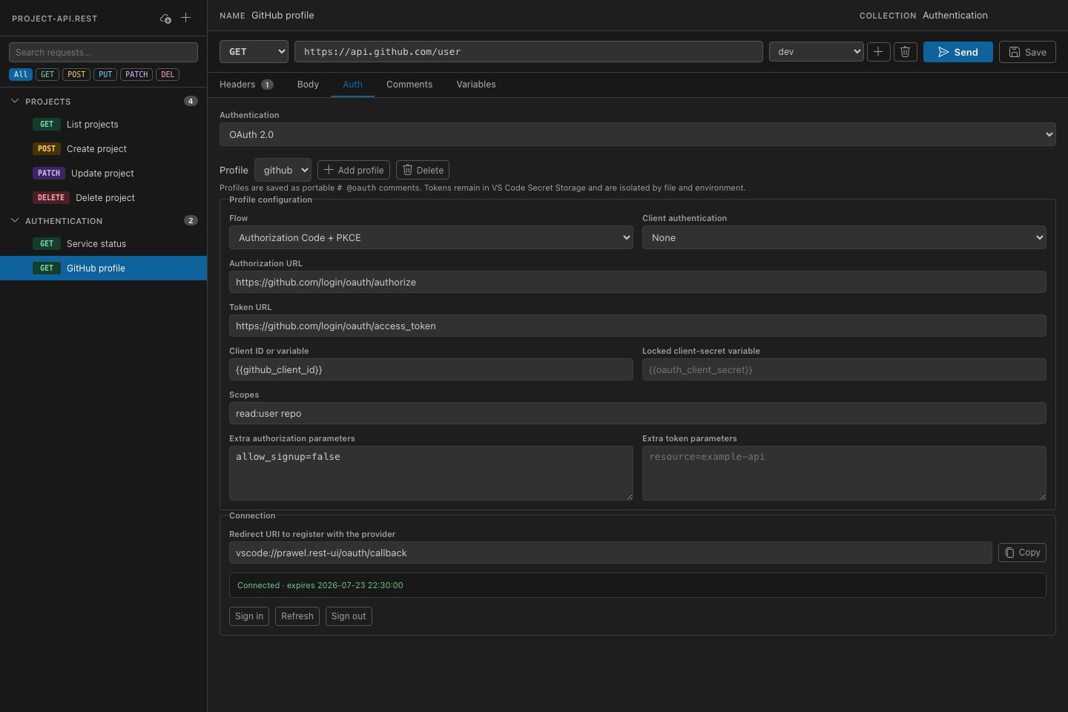Switch to the Headers tab

[246, 85]
